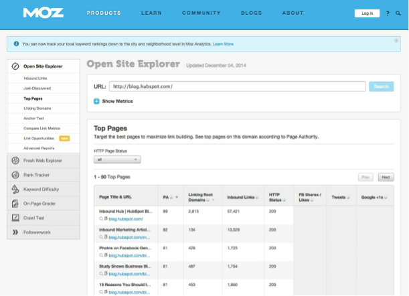The image size is (409, 296).
Task: Select Link Opportunities in the sidebar
Action: pyautogui.click(x=39, y=139)
